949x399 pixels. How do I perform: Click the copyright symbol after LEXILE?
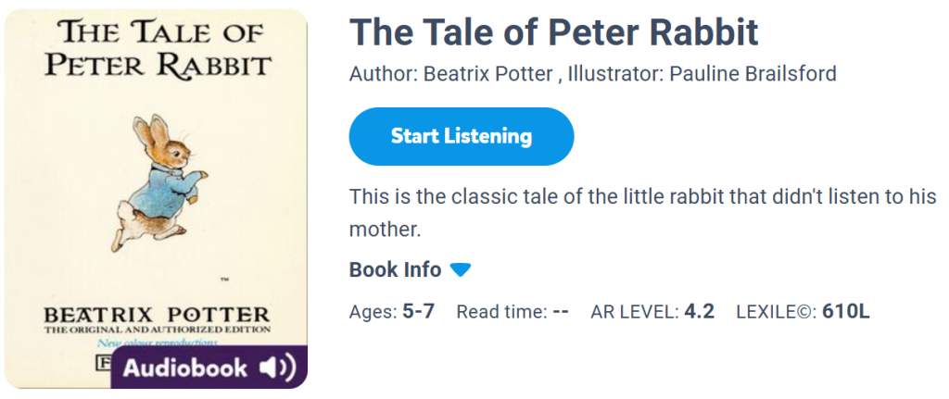pyautogui.click(x=804, y=312)
